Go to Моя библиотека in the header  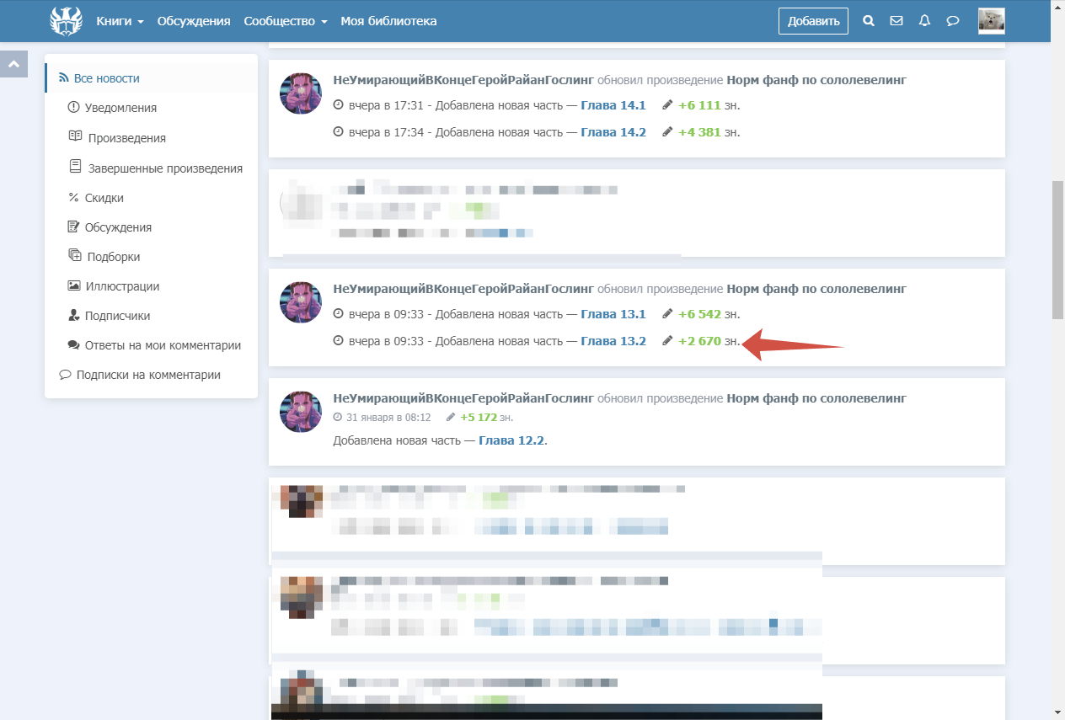coord(388,21)
